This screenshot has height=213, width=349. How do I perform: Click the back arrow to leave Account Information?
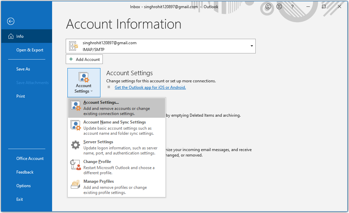click(x=11, y=21)
